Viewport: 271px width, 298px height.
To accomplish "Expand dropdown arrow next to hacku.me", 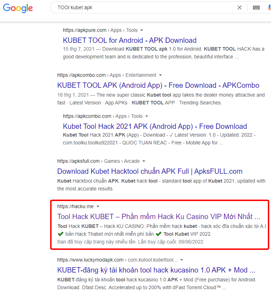I will 98,207.
